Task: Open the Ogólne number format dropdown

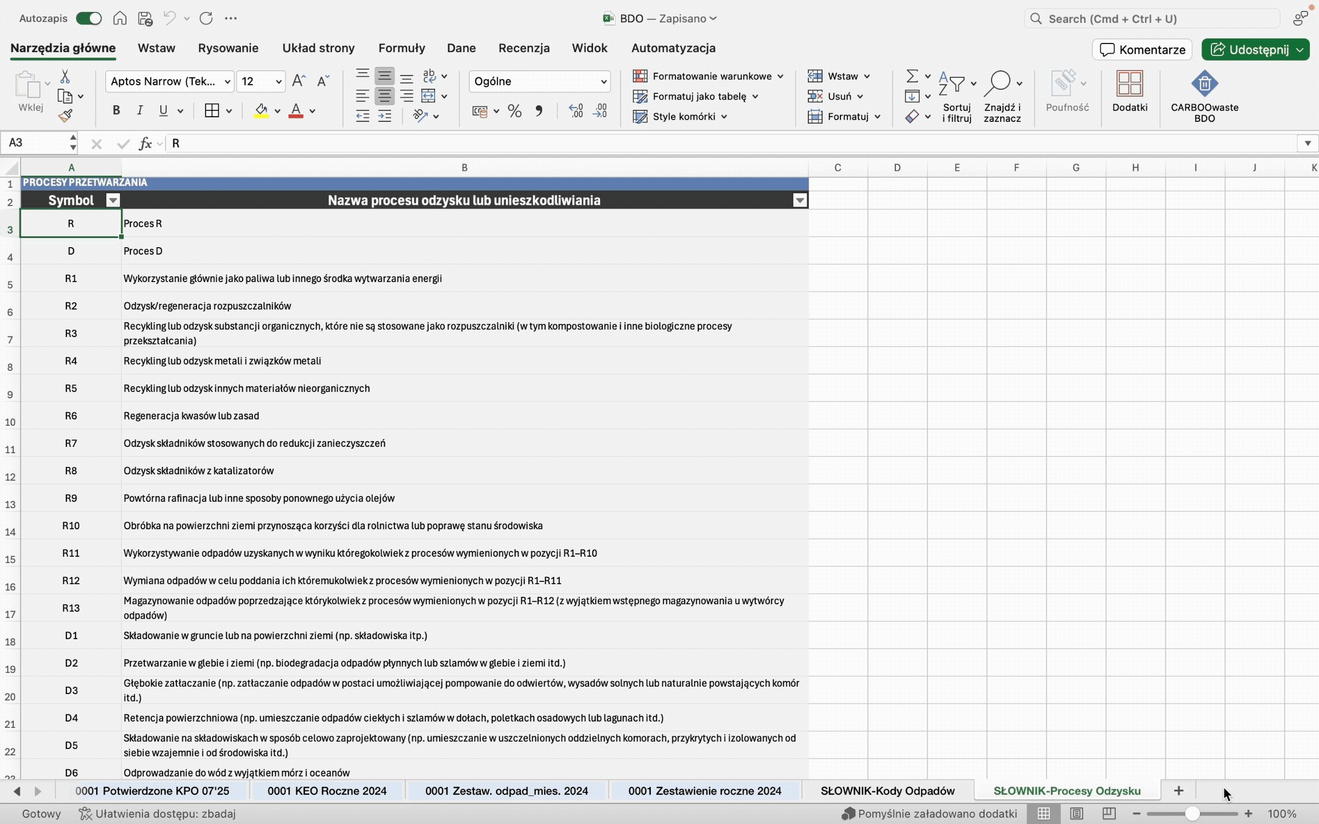Action: pos(603,82)
